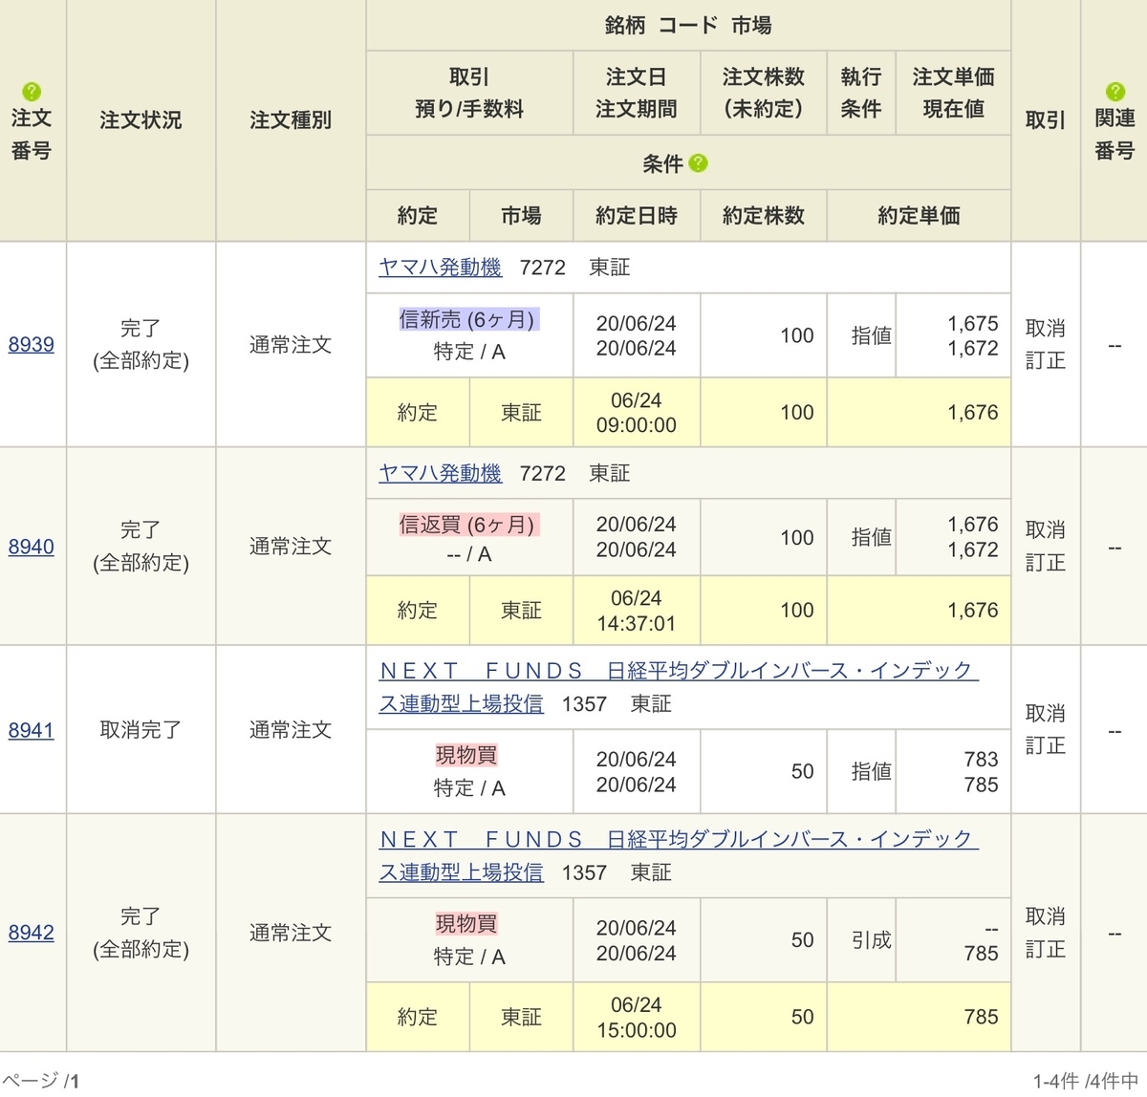Click 完了(全部約定) status of order 8939
The width and height of the screenshot is (1147, 1097).
pyautogui.click(x=141, y=344)
